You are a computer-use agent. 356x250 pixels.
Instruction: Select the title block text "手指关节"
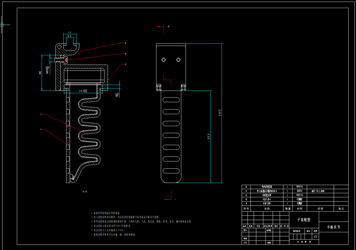[x=333, y=227]
